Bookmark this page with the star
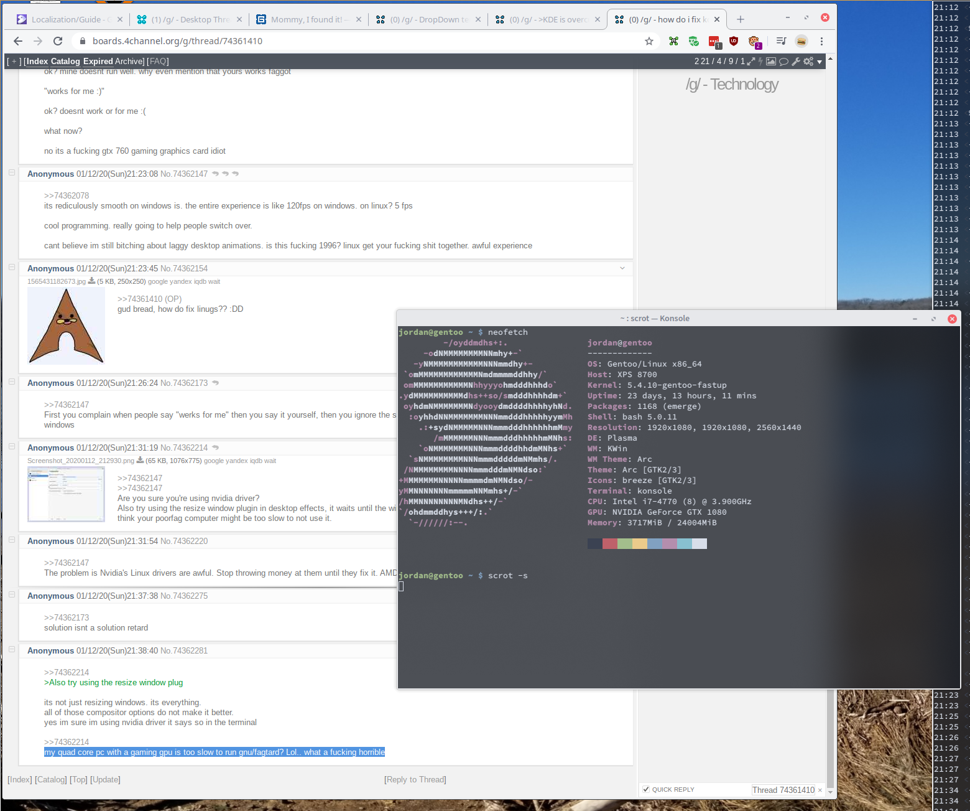Viewport: 970px width, 811px height. [649, 41]
